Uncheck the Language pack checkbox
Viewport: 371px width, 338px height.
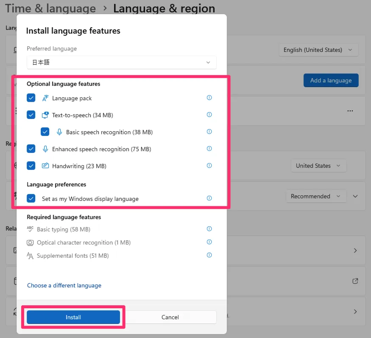[31, 98]
